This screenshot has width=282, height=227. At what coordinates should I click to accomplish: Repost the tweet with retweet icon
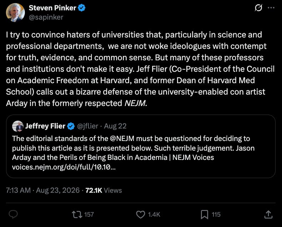(x=77, y=215)
